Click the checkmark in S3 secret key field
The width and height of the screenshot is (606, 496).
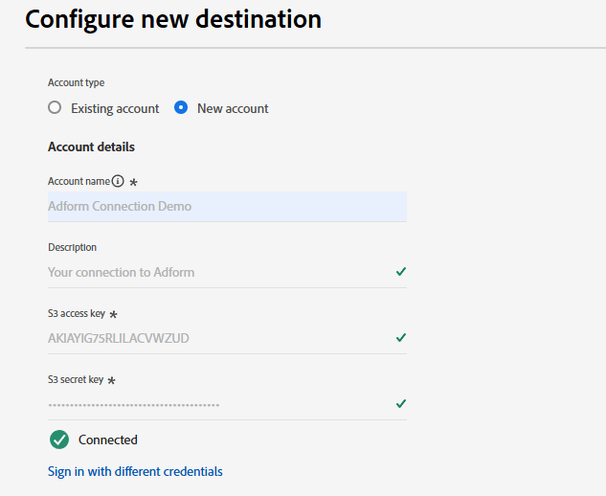click(401, 403)
